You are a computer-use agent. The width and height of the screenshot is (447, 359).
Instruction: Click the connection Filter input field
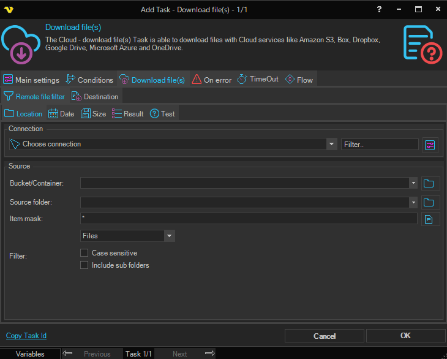[380, 145]
